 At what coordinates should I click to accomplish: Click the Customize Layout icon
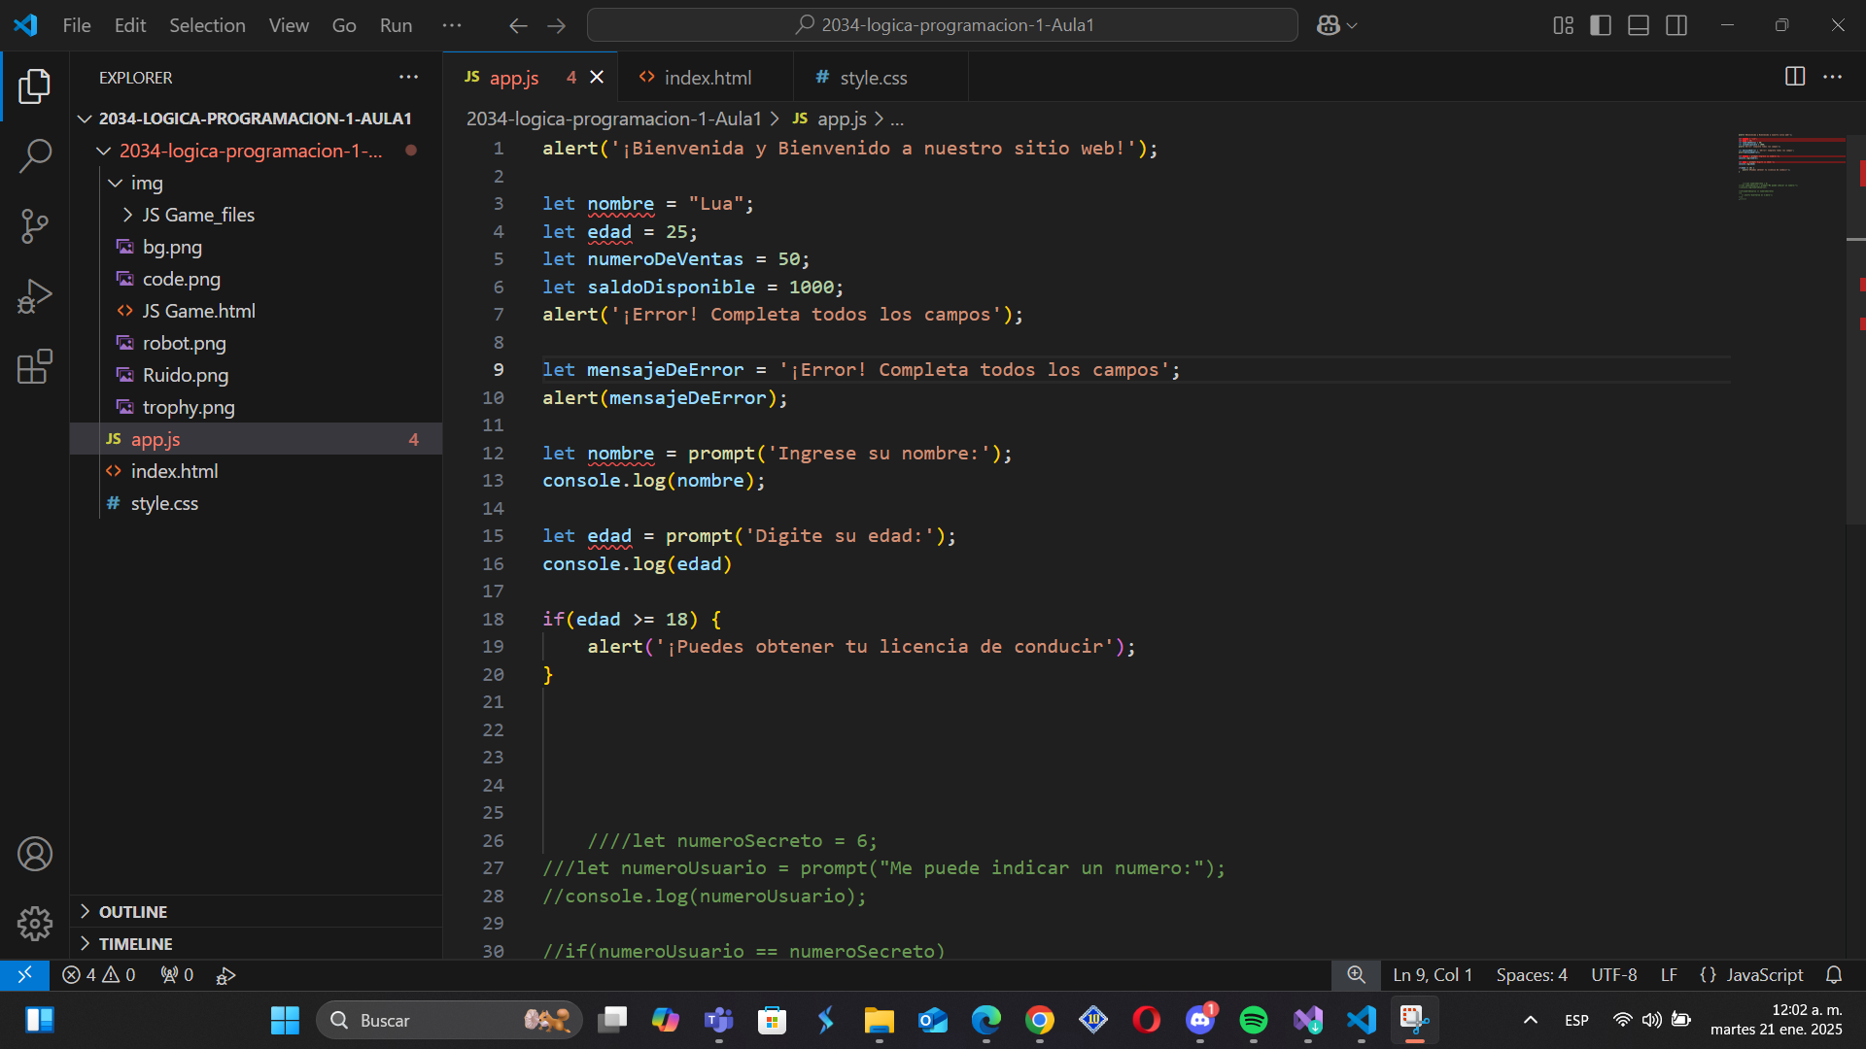click(x=1563, y=25)
